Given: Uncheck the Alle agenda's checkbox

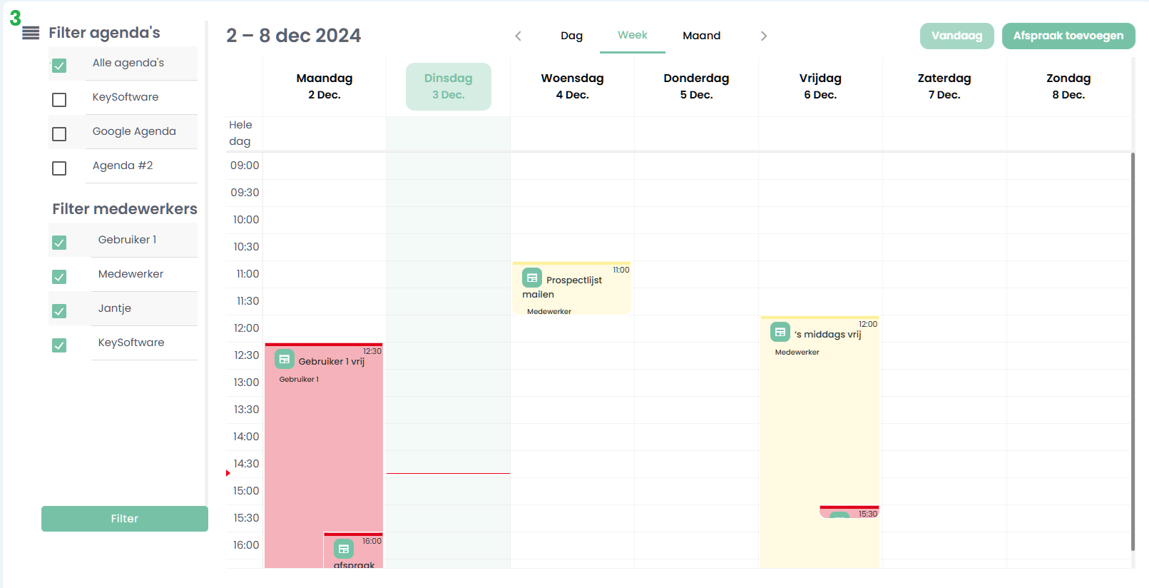Looking at the screenshot, I should click(59, 66).
